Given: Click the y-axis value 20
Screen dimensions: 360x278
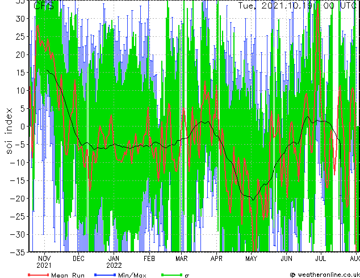Looking at the screenshot, I should pyautogui.click(x=20, y=54).
